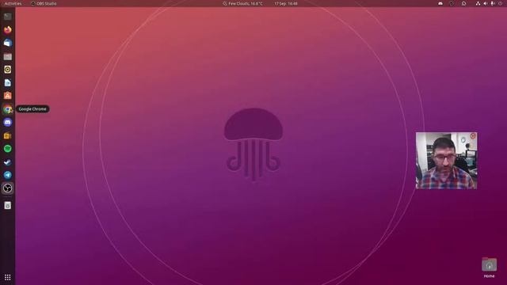Open the gray Files icon in the dock
The height and width of the screenshot is (285, 507).
point(7,56)
